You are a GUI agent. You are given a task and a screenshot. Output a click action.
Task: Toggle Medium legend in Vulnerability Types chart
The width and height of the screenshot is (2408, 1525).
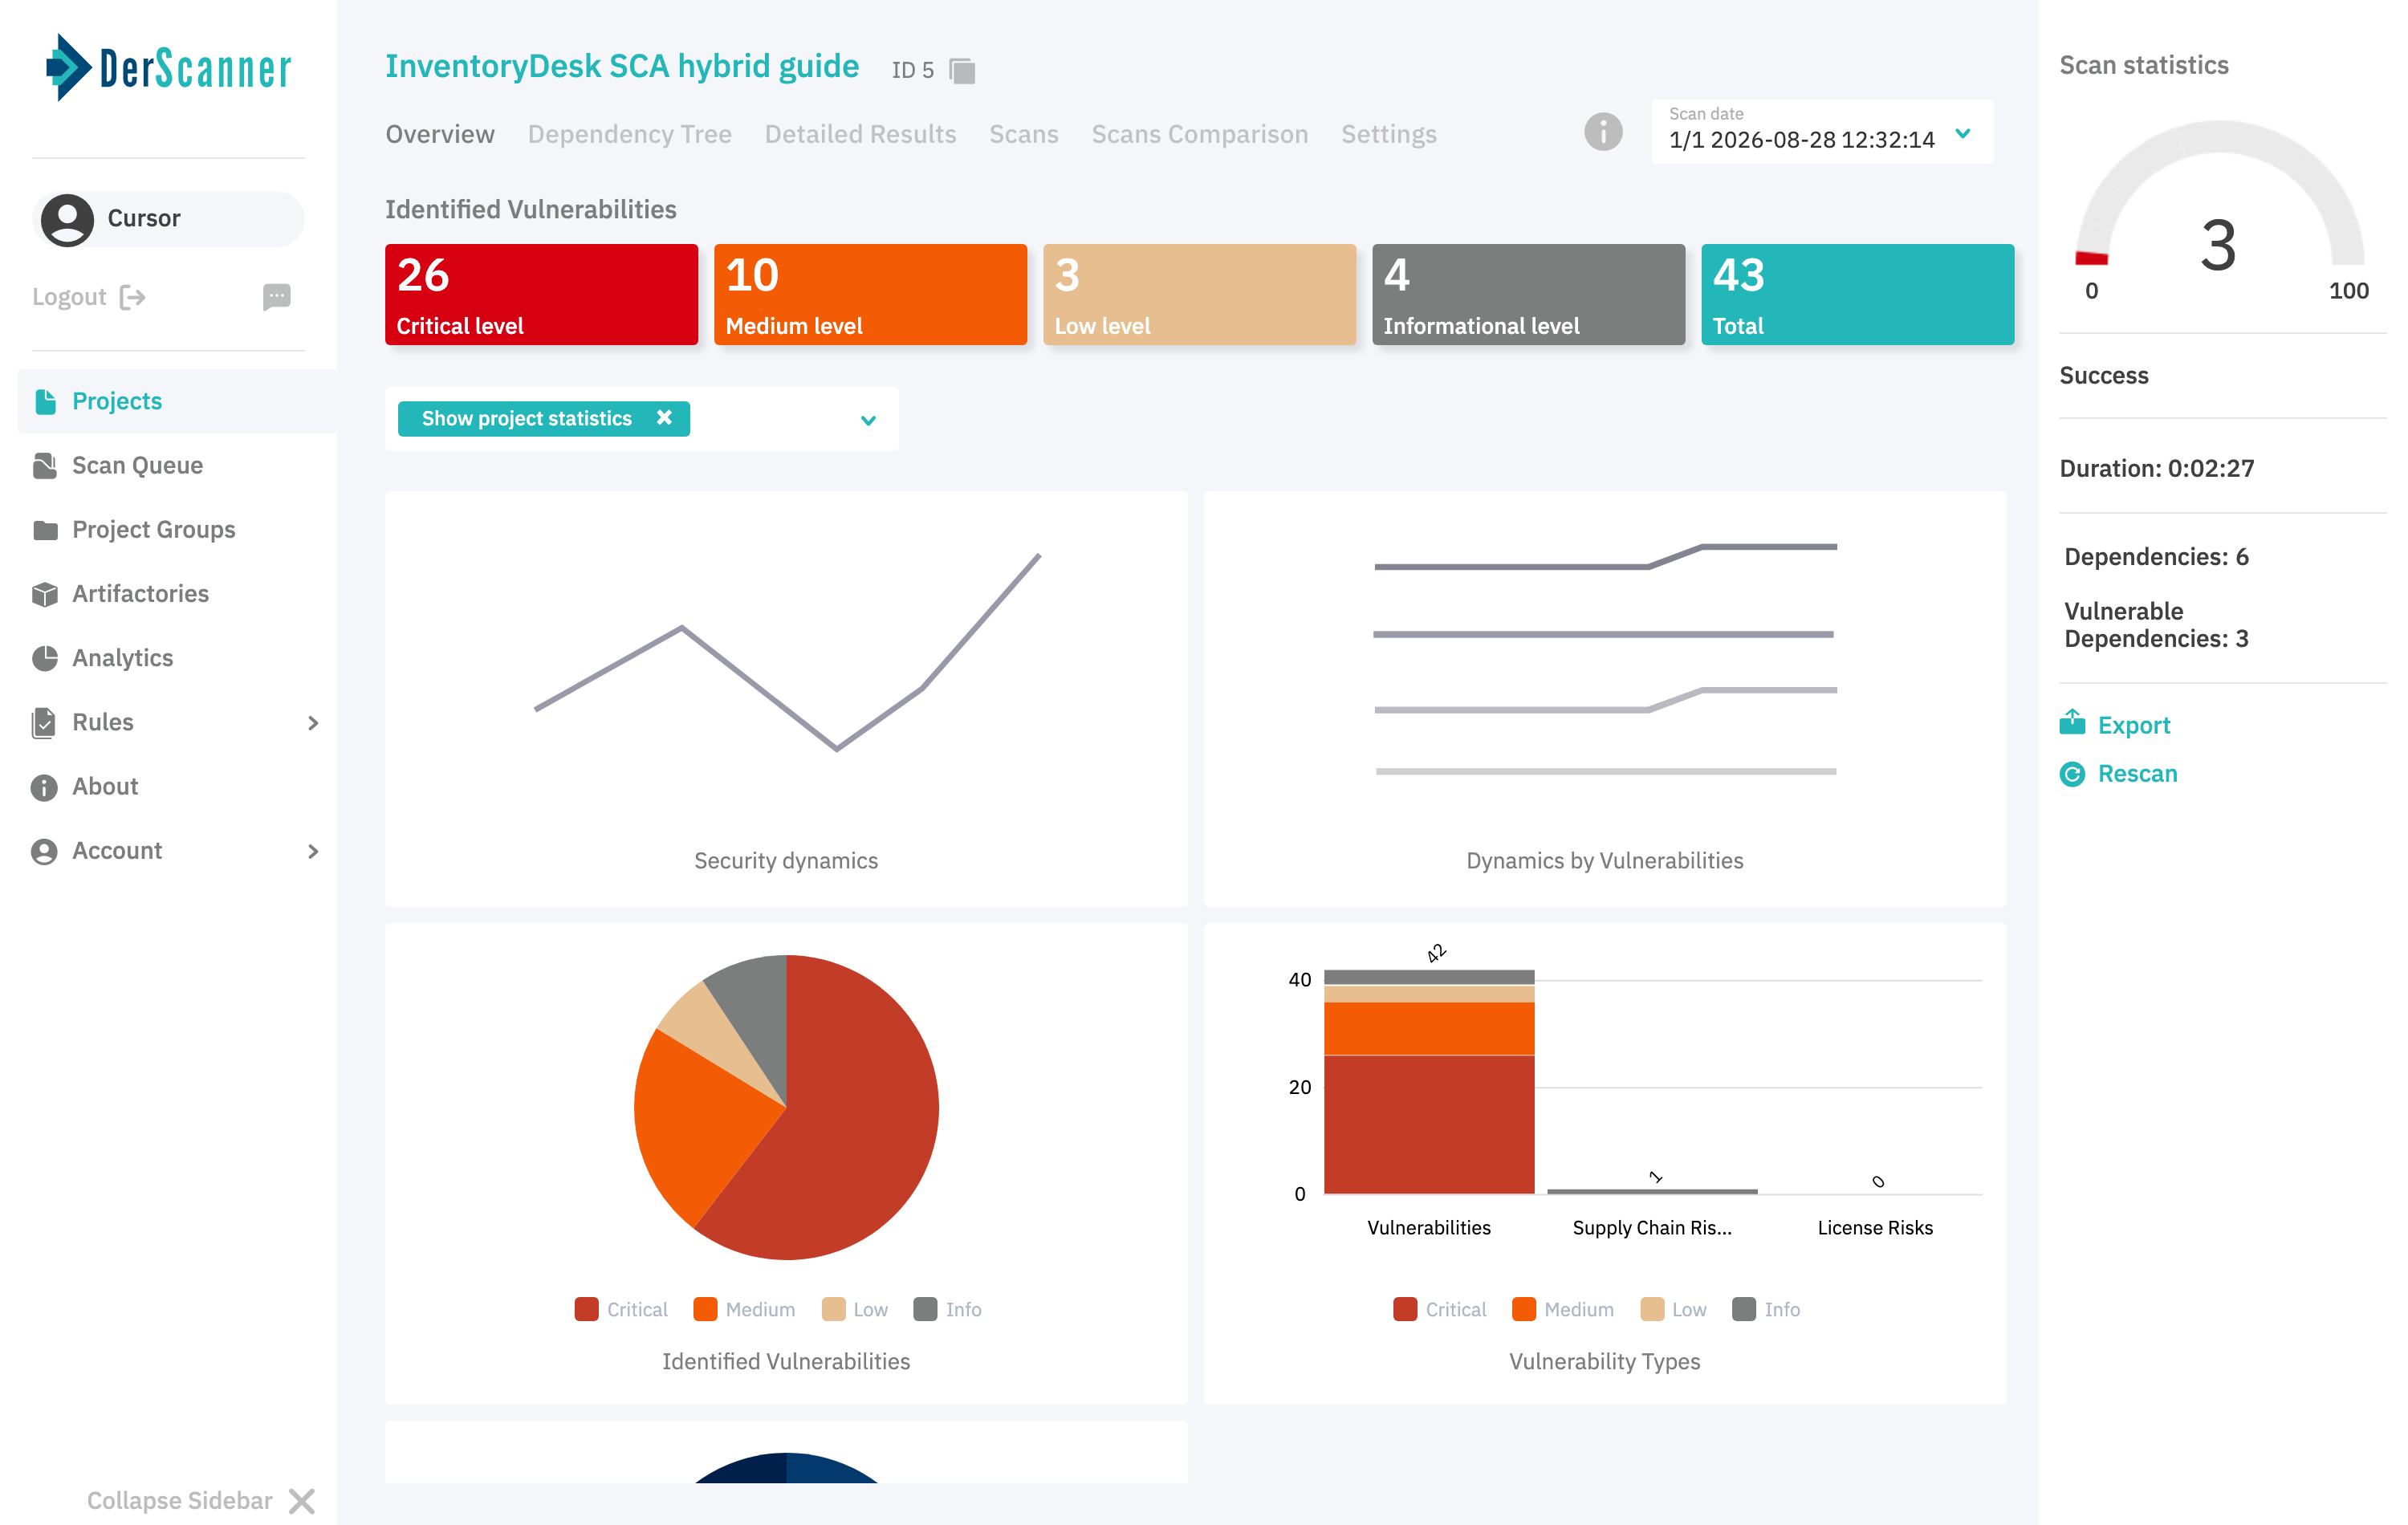coord(1563,1309)
